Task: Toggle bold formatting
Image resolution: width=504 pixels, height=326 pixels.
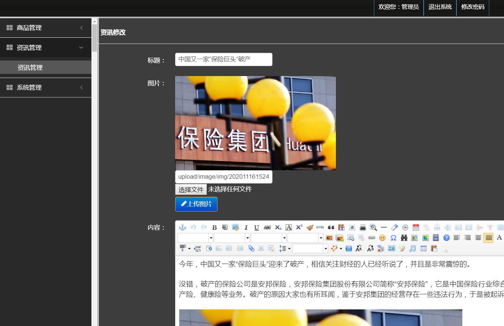Action: point(215,227)
